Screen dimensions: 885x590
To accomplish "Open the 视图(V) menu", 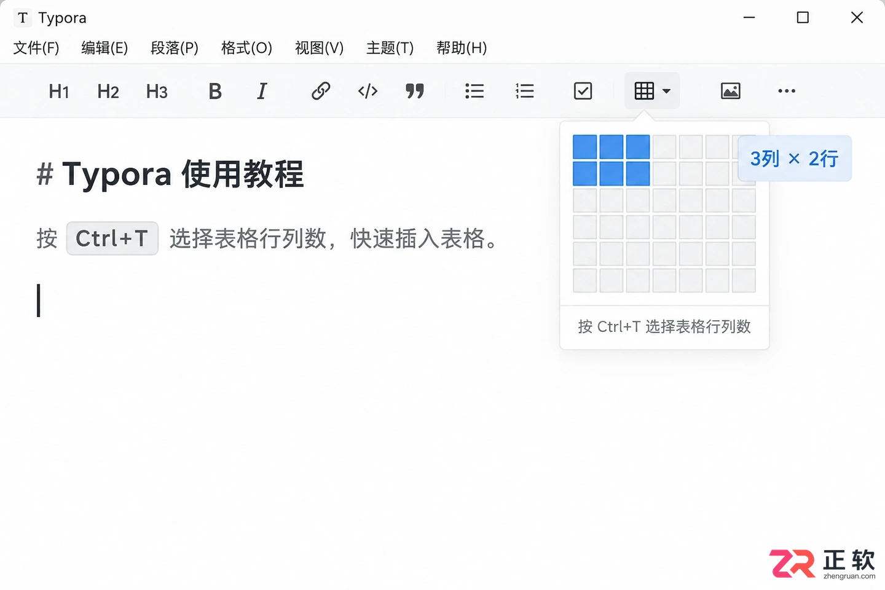I will (x=319, y=48).
